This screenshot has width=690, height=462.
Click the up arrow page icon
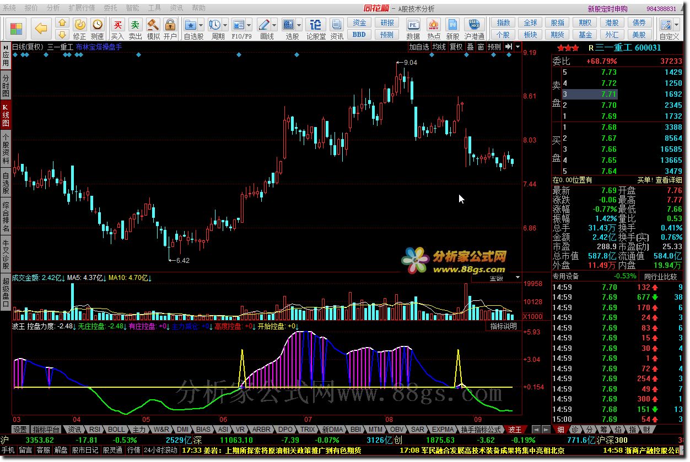coord(62,23)
